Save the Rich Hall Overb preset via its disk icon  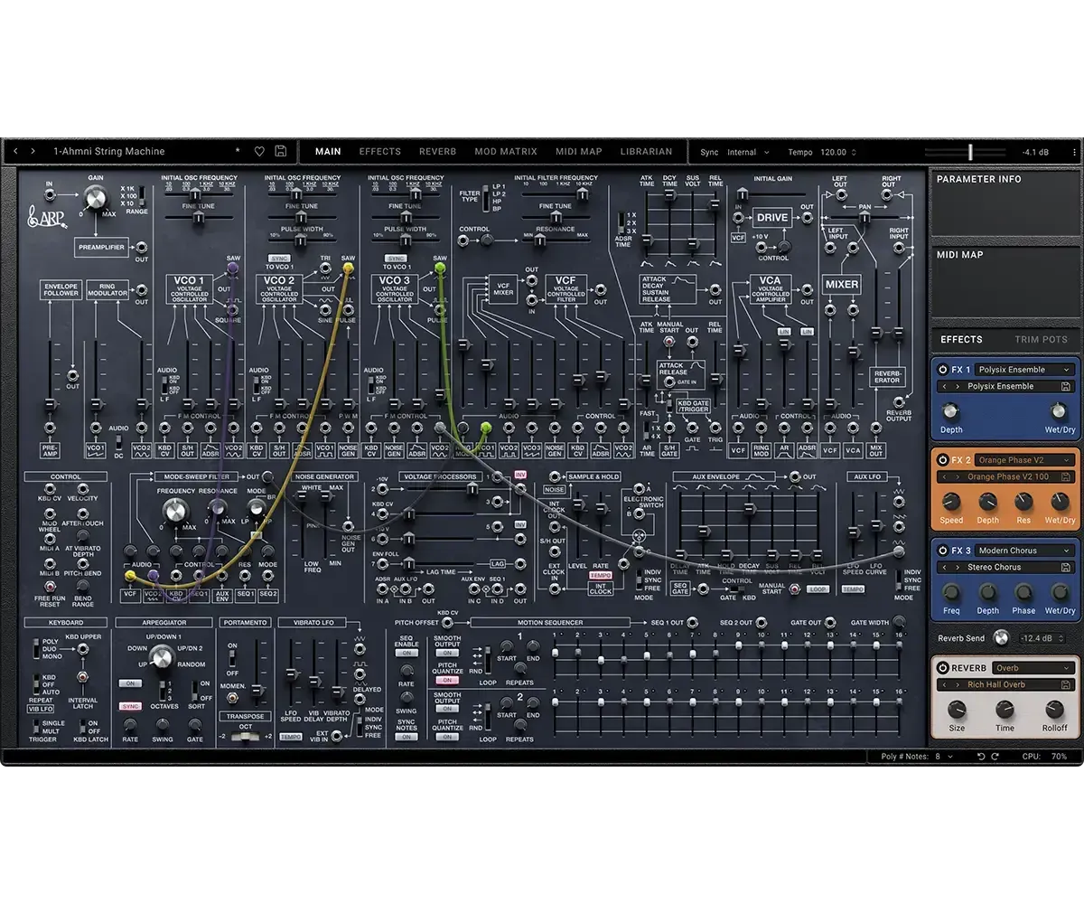coord(1067,684)
